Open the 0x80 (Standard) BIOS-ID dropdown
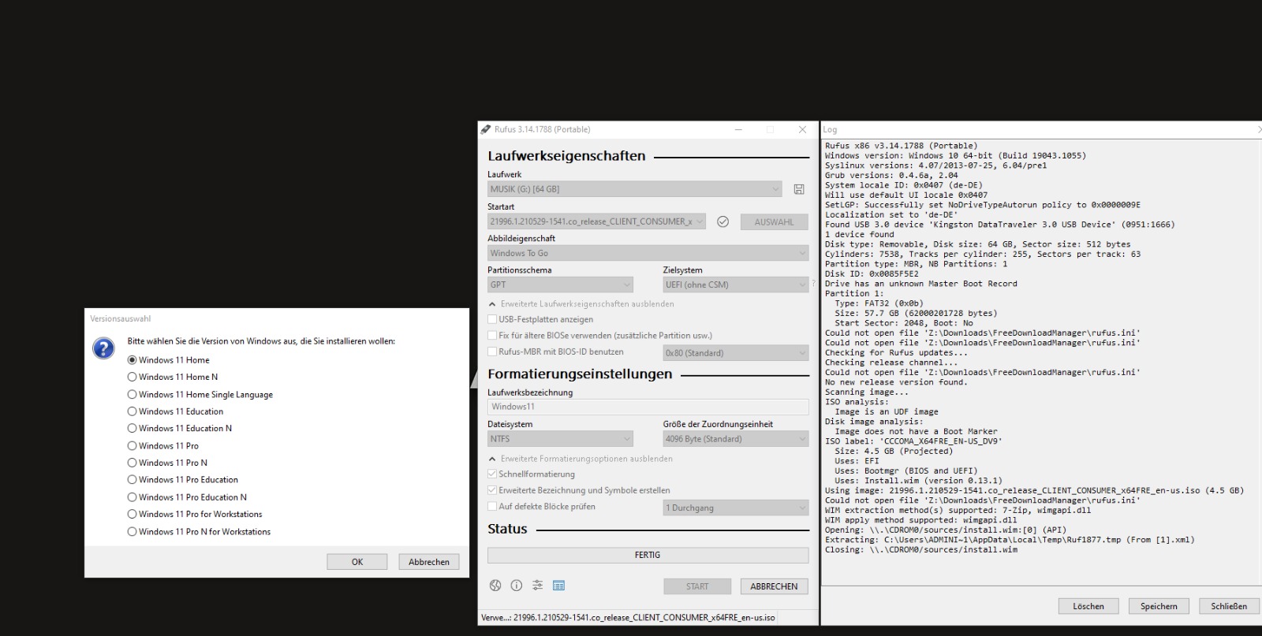Image resolution: width=1262 pixels, height=636 pixels. pyautogui.click(x=736, y=353)
